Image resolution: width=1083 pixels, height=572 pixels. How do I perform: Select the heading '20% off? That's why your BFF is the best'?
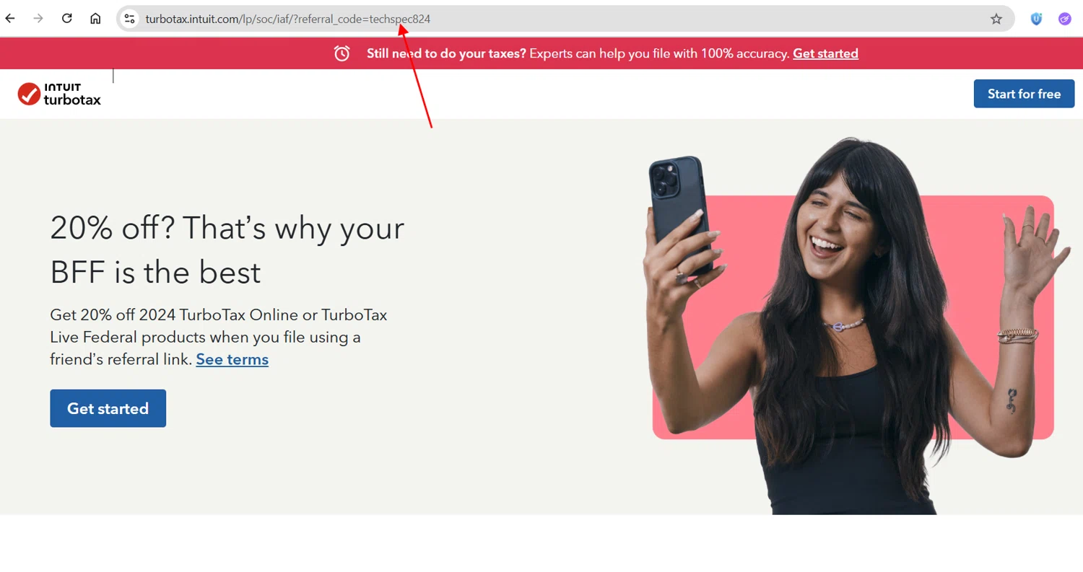coord(227,250)
